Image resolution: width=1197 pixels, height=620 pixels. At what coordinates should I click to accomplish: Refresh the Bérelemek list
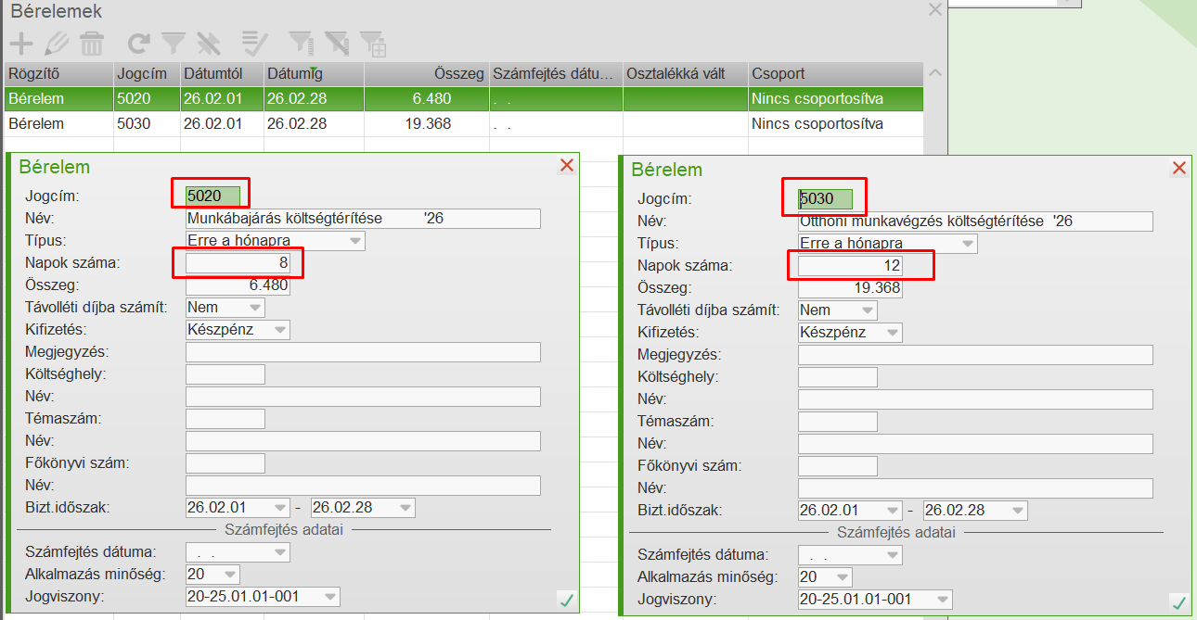[x=139, y=43]
